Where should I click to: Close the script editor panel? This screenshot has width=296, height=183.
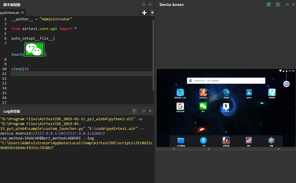[150, 4]
